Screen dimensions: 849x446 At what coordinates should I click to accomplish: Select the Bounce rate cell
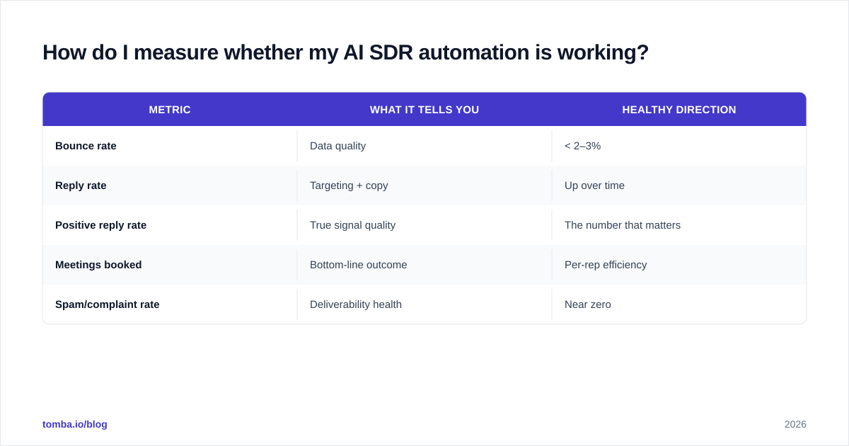click(170, 146)
